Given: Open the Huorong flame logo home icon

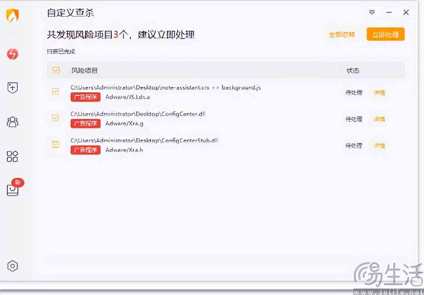Looking at the screenshot, I should click(13, 16).
